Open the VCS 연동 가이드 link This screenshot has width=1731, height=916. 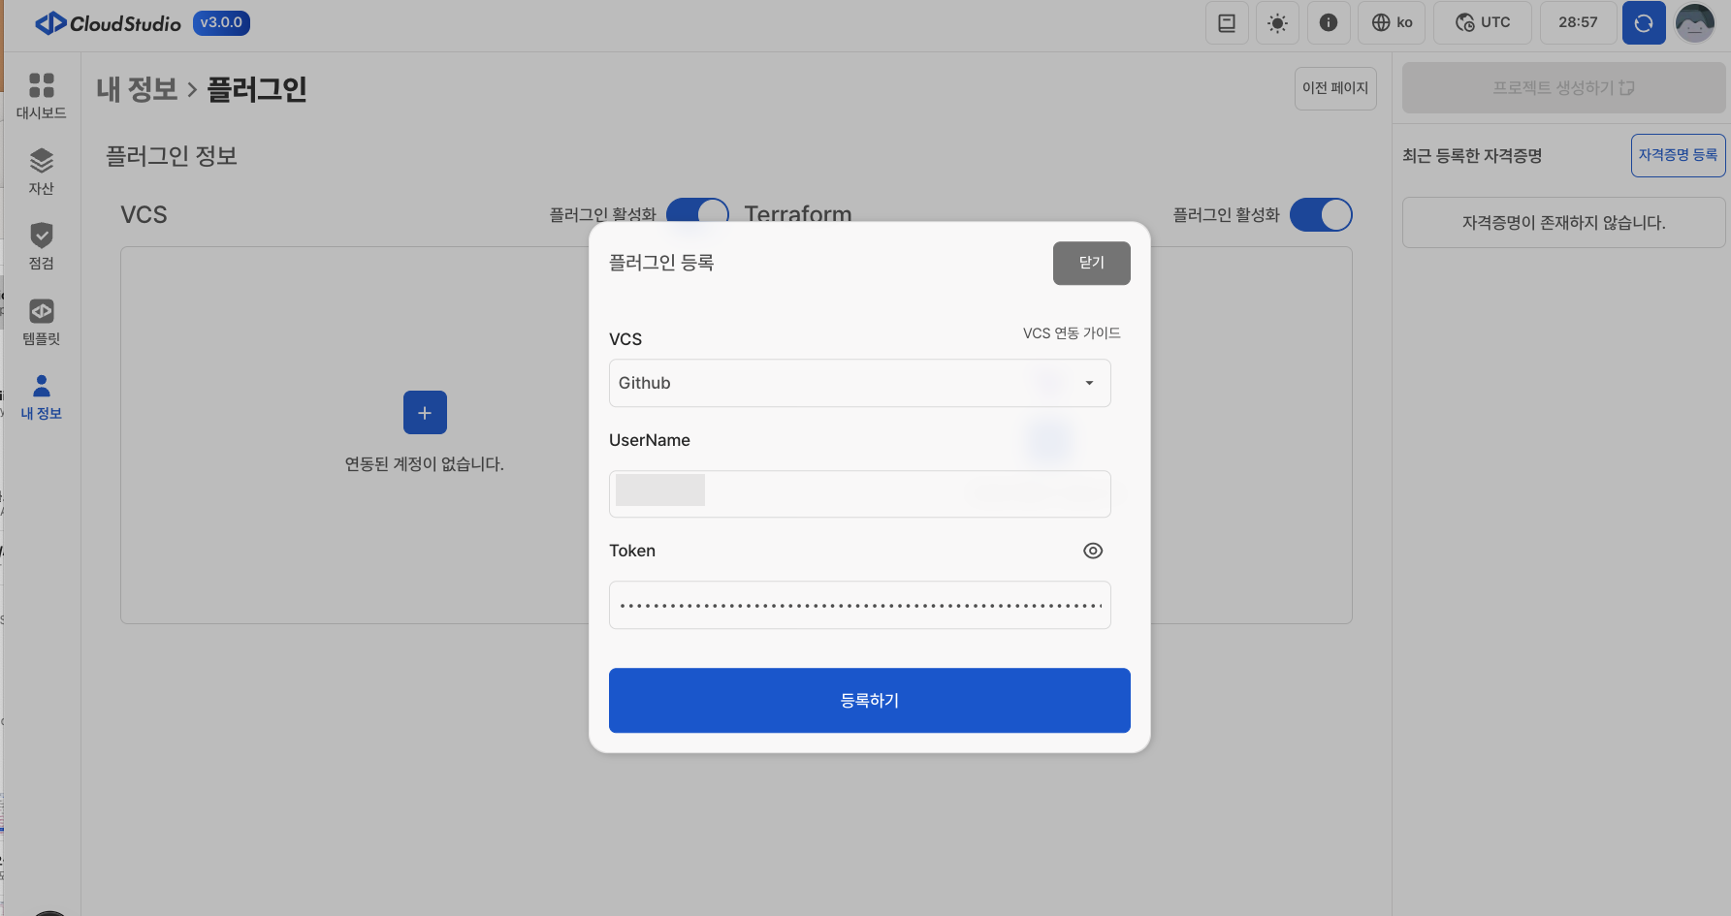1071,333
